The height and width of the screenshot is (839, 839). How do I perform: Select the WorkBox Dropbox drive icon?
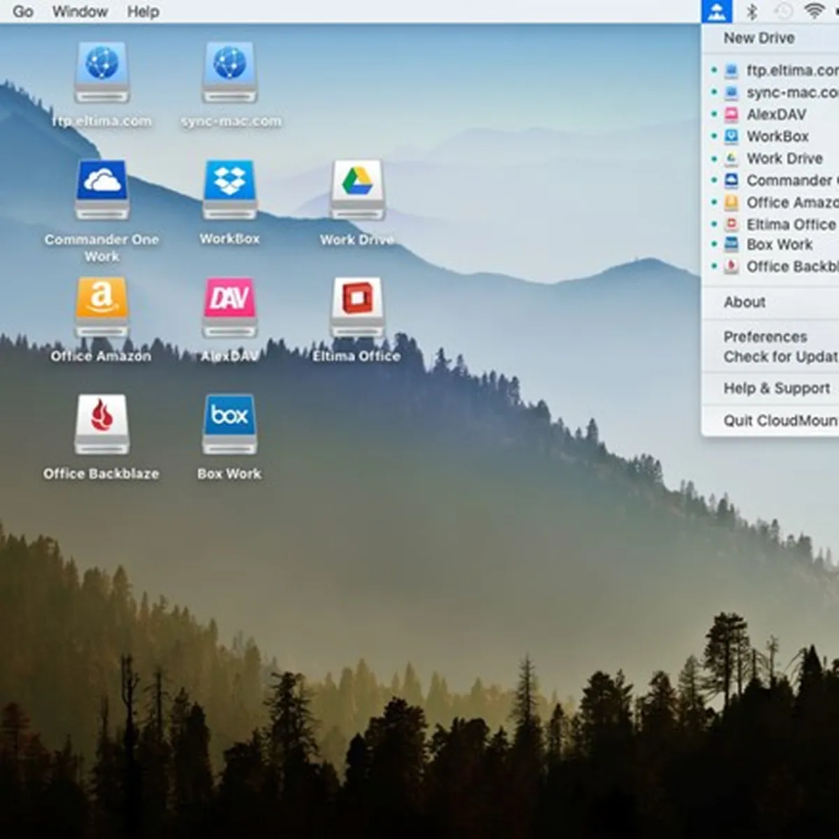tap(230, 189)
